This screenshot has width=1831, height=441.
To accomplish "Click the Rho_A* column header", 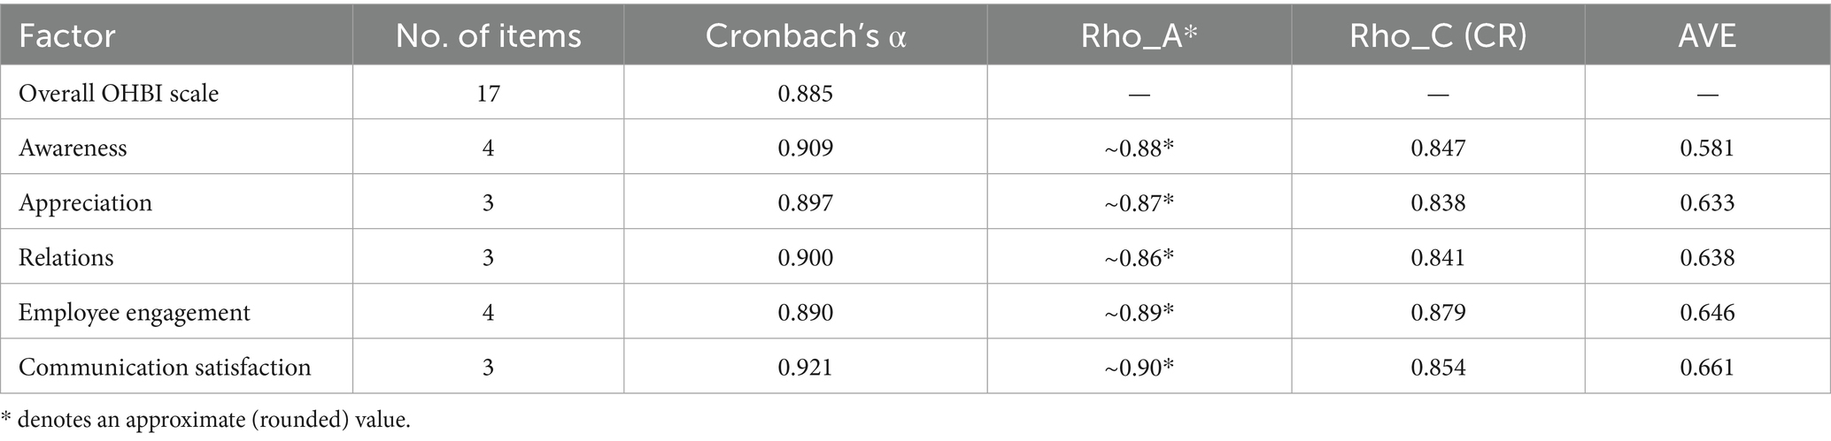I will pyautogui.click(x=1139, y=35).
